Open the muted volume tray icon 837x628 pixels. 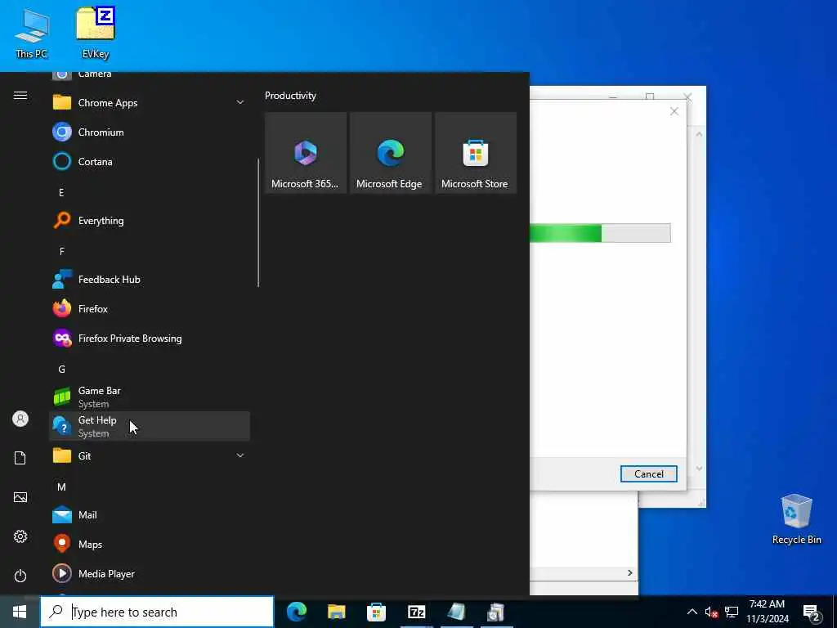[x=711, y=612]
